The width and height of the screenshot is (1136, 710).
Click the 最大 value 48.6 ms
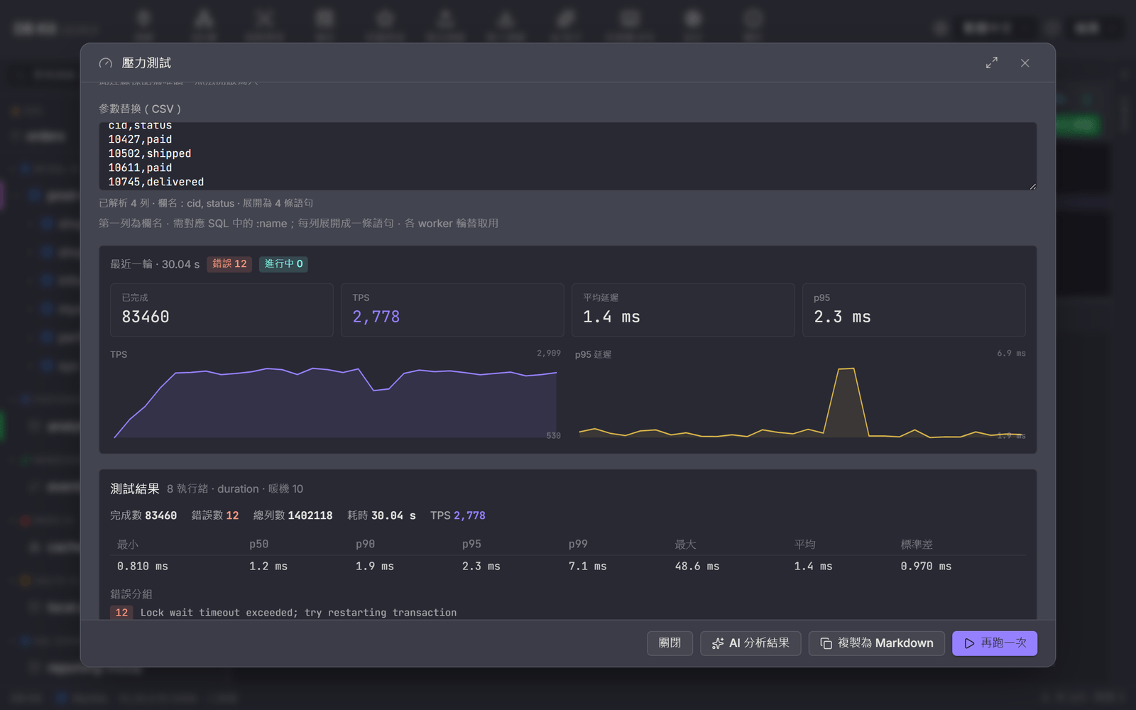tap(697, 567)
